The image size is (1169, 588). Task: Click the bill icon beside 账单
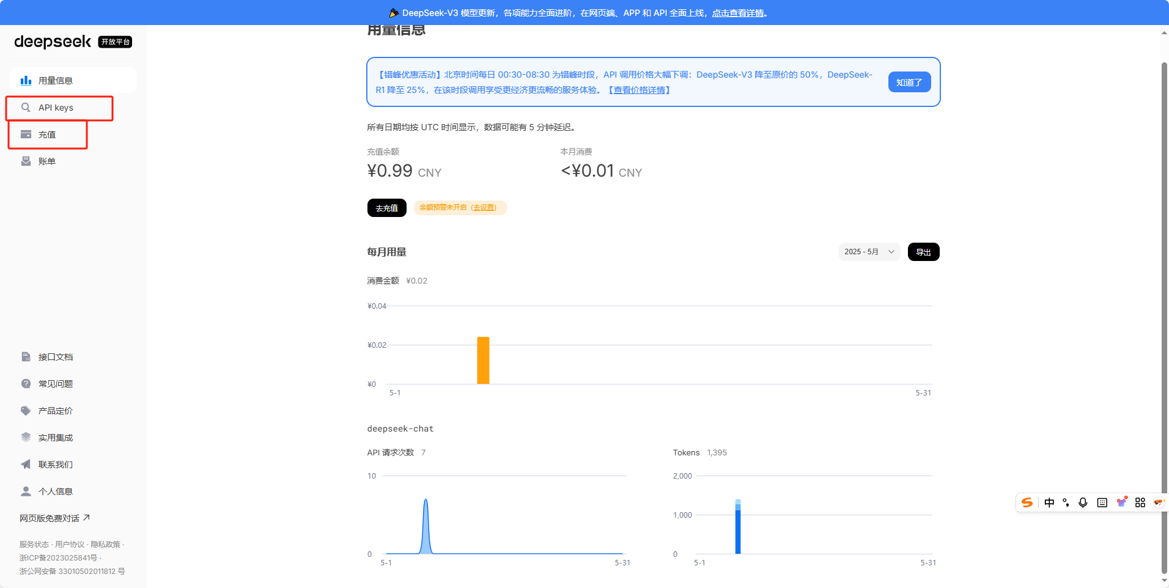tap(26, 161)
